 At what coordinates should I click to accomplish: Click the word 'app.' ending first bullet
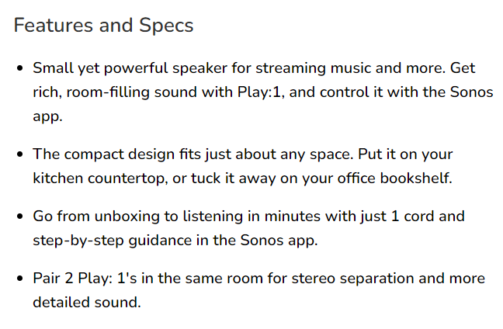pos(47,117)
